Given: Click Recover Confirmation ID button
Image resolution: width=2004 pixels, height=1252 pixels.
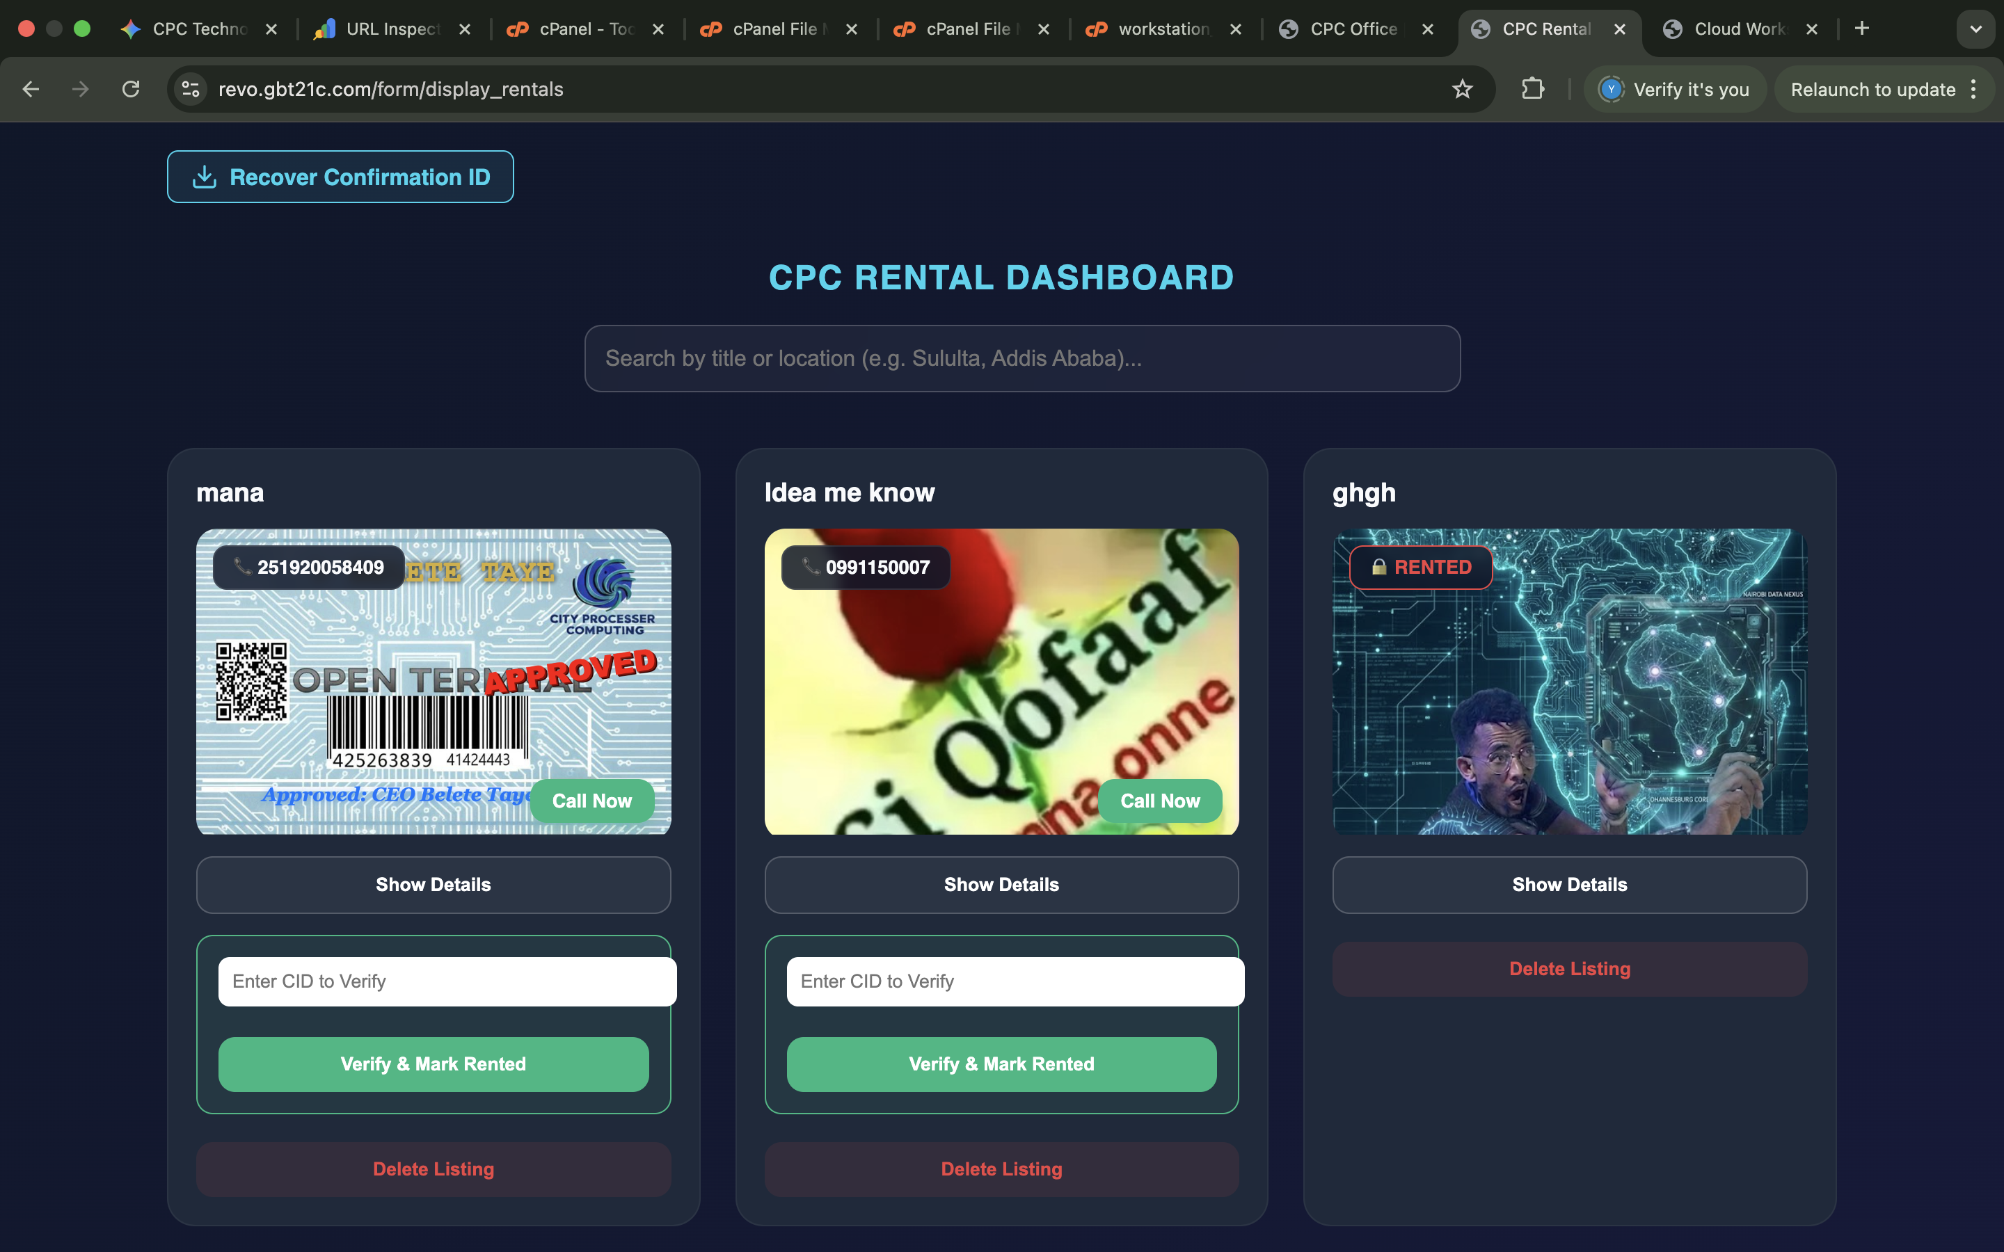Looking at the screenshot, I should pos(340,177).
